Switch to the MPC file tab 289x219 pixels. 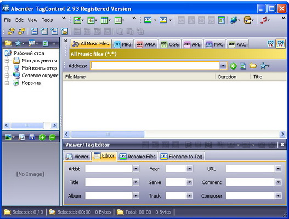pyautogui.click(x=214, y=44)
